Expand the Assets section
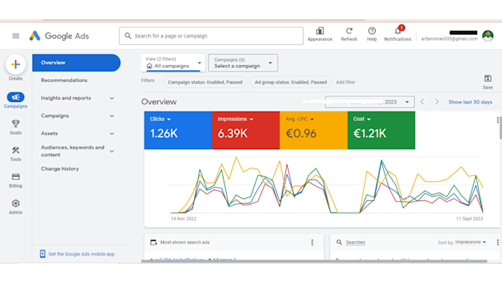The height and width of the screenshot is (283, 502). [111, 133]
